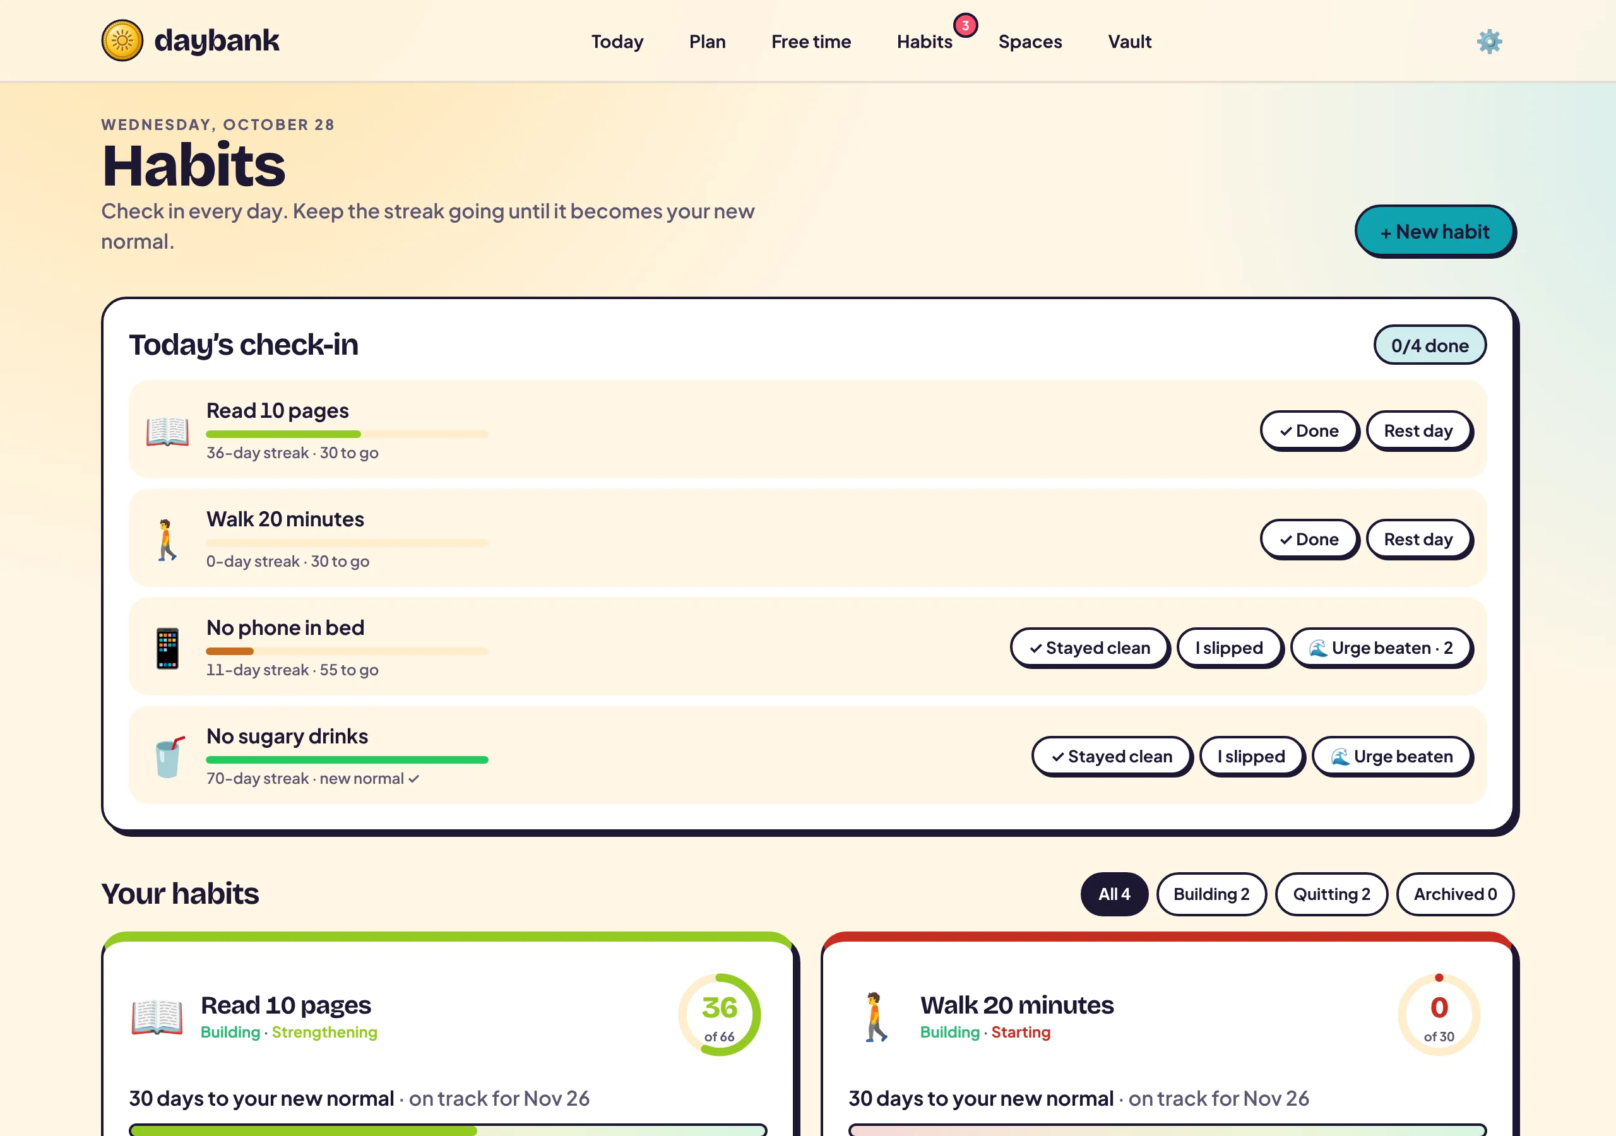Go to the Plan page
This screenshot has width=1616, height=1136.
pyautogui.click(x=706, y=42)
